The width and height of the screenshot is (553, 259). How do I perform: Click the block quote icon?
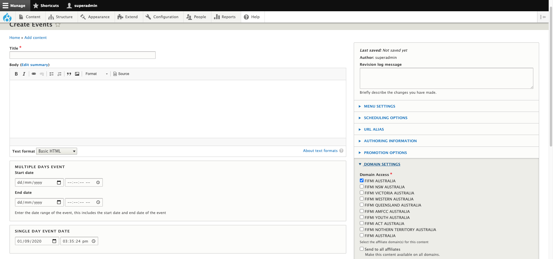(x=69, y=74)
